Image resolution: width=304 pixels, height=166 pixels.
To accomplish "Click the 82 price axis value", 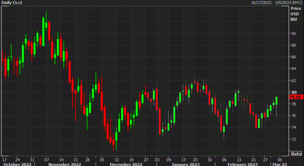I will click(x=294, y=81).
